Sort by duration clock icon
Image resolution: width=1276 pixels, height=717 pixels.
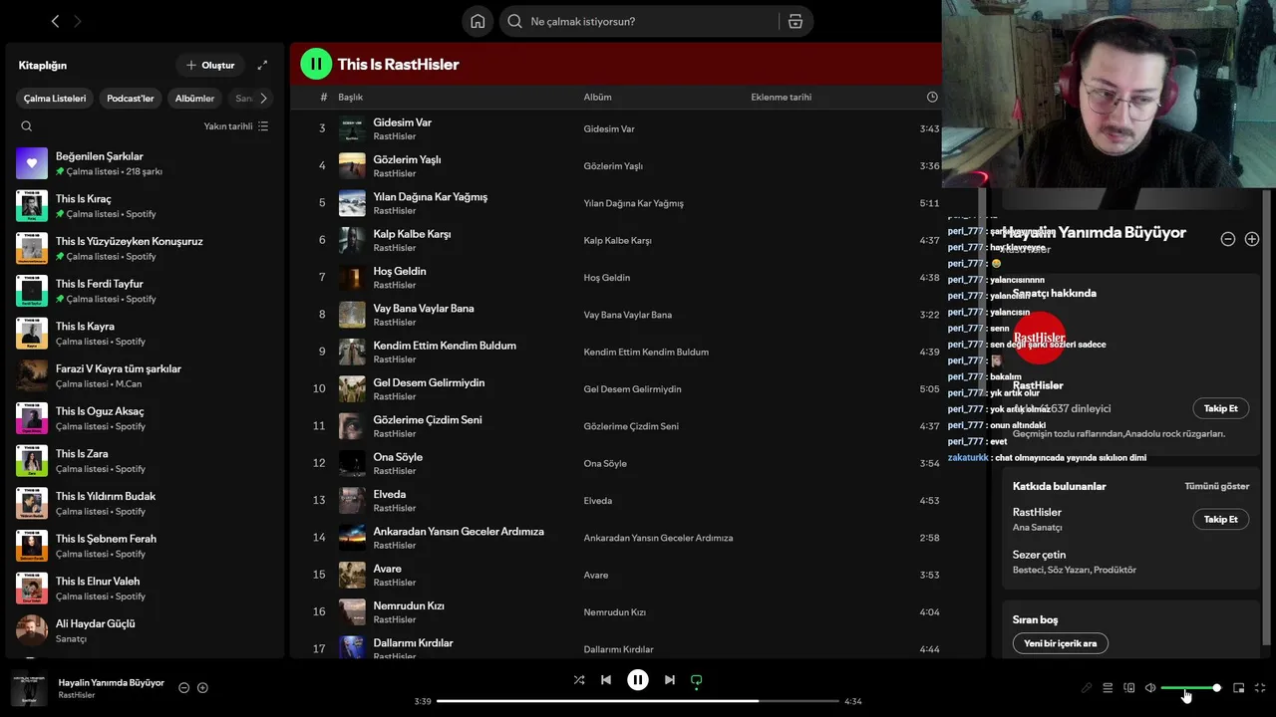(932, 98)
